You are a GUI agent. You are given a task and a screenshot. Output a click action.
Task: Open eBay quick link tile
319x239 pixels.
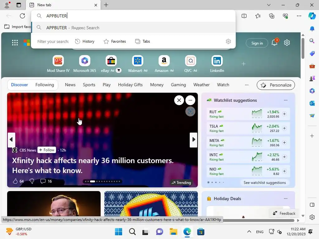click(x=111, y=64)
